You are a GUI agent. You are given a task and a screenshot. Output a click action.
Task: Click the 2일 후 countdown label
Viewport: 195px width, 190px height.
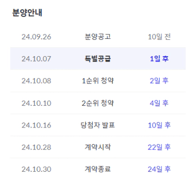pos(159,81)
